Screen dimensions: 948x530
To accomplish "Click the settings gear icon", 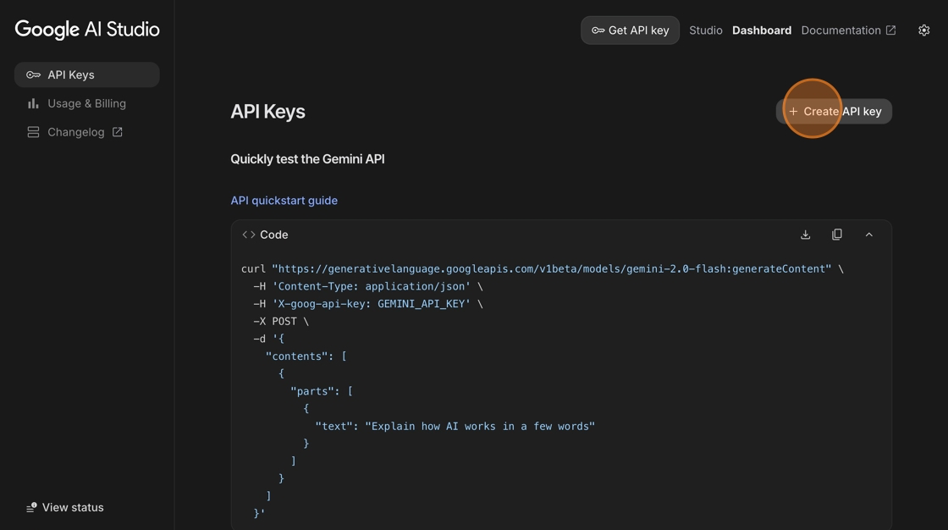I will [x=923, y=30].
